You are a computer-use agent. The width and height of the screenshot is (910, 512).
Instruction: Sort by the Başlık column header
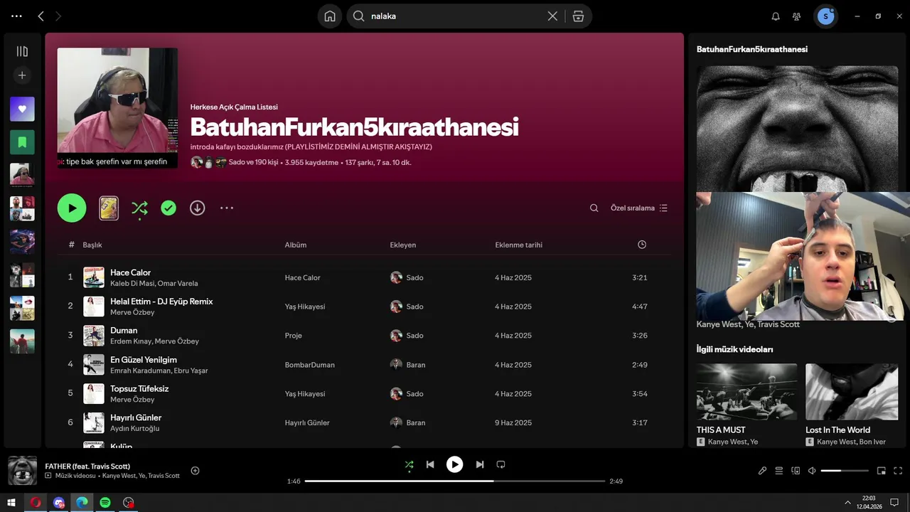click(92, 245)
